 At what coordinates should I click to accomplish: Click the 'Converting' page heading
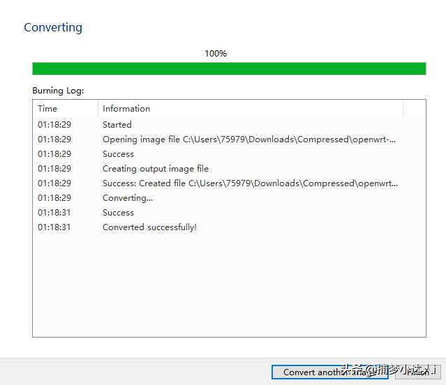pyautogui.click(x=53, y=28)
